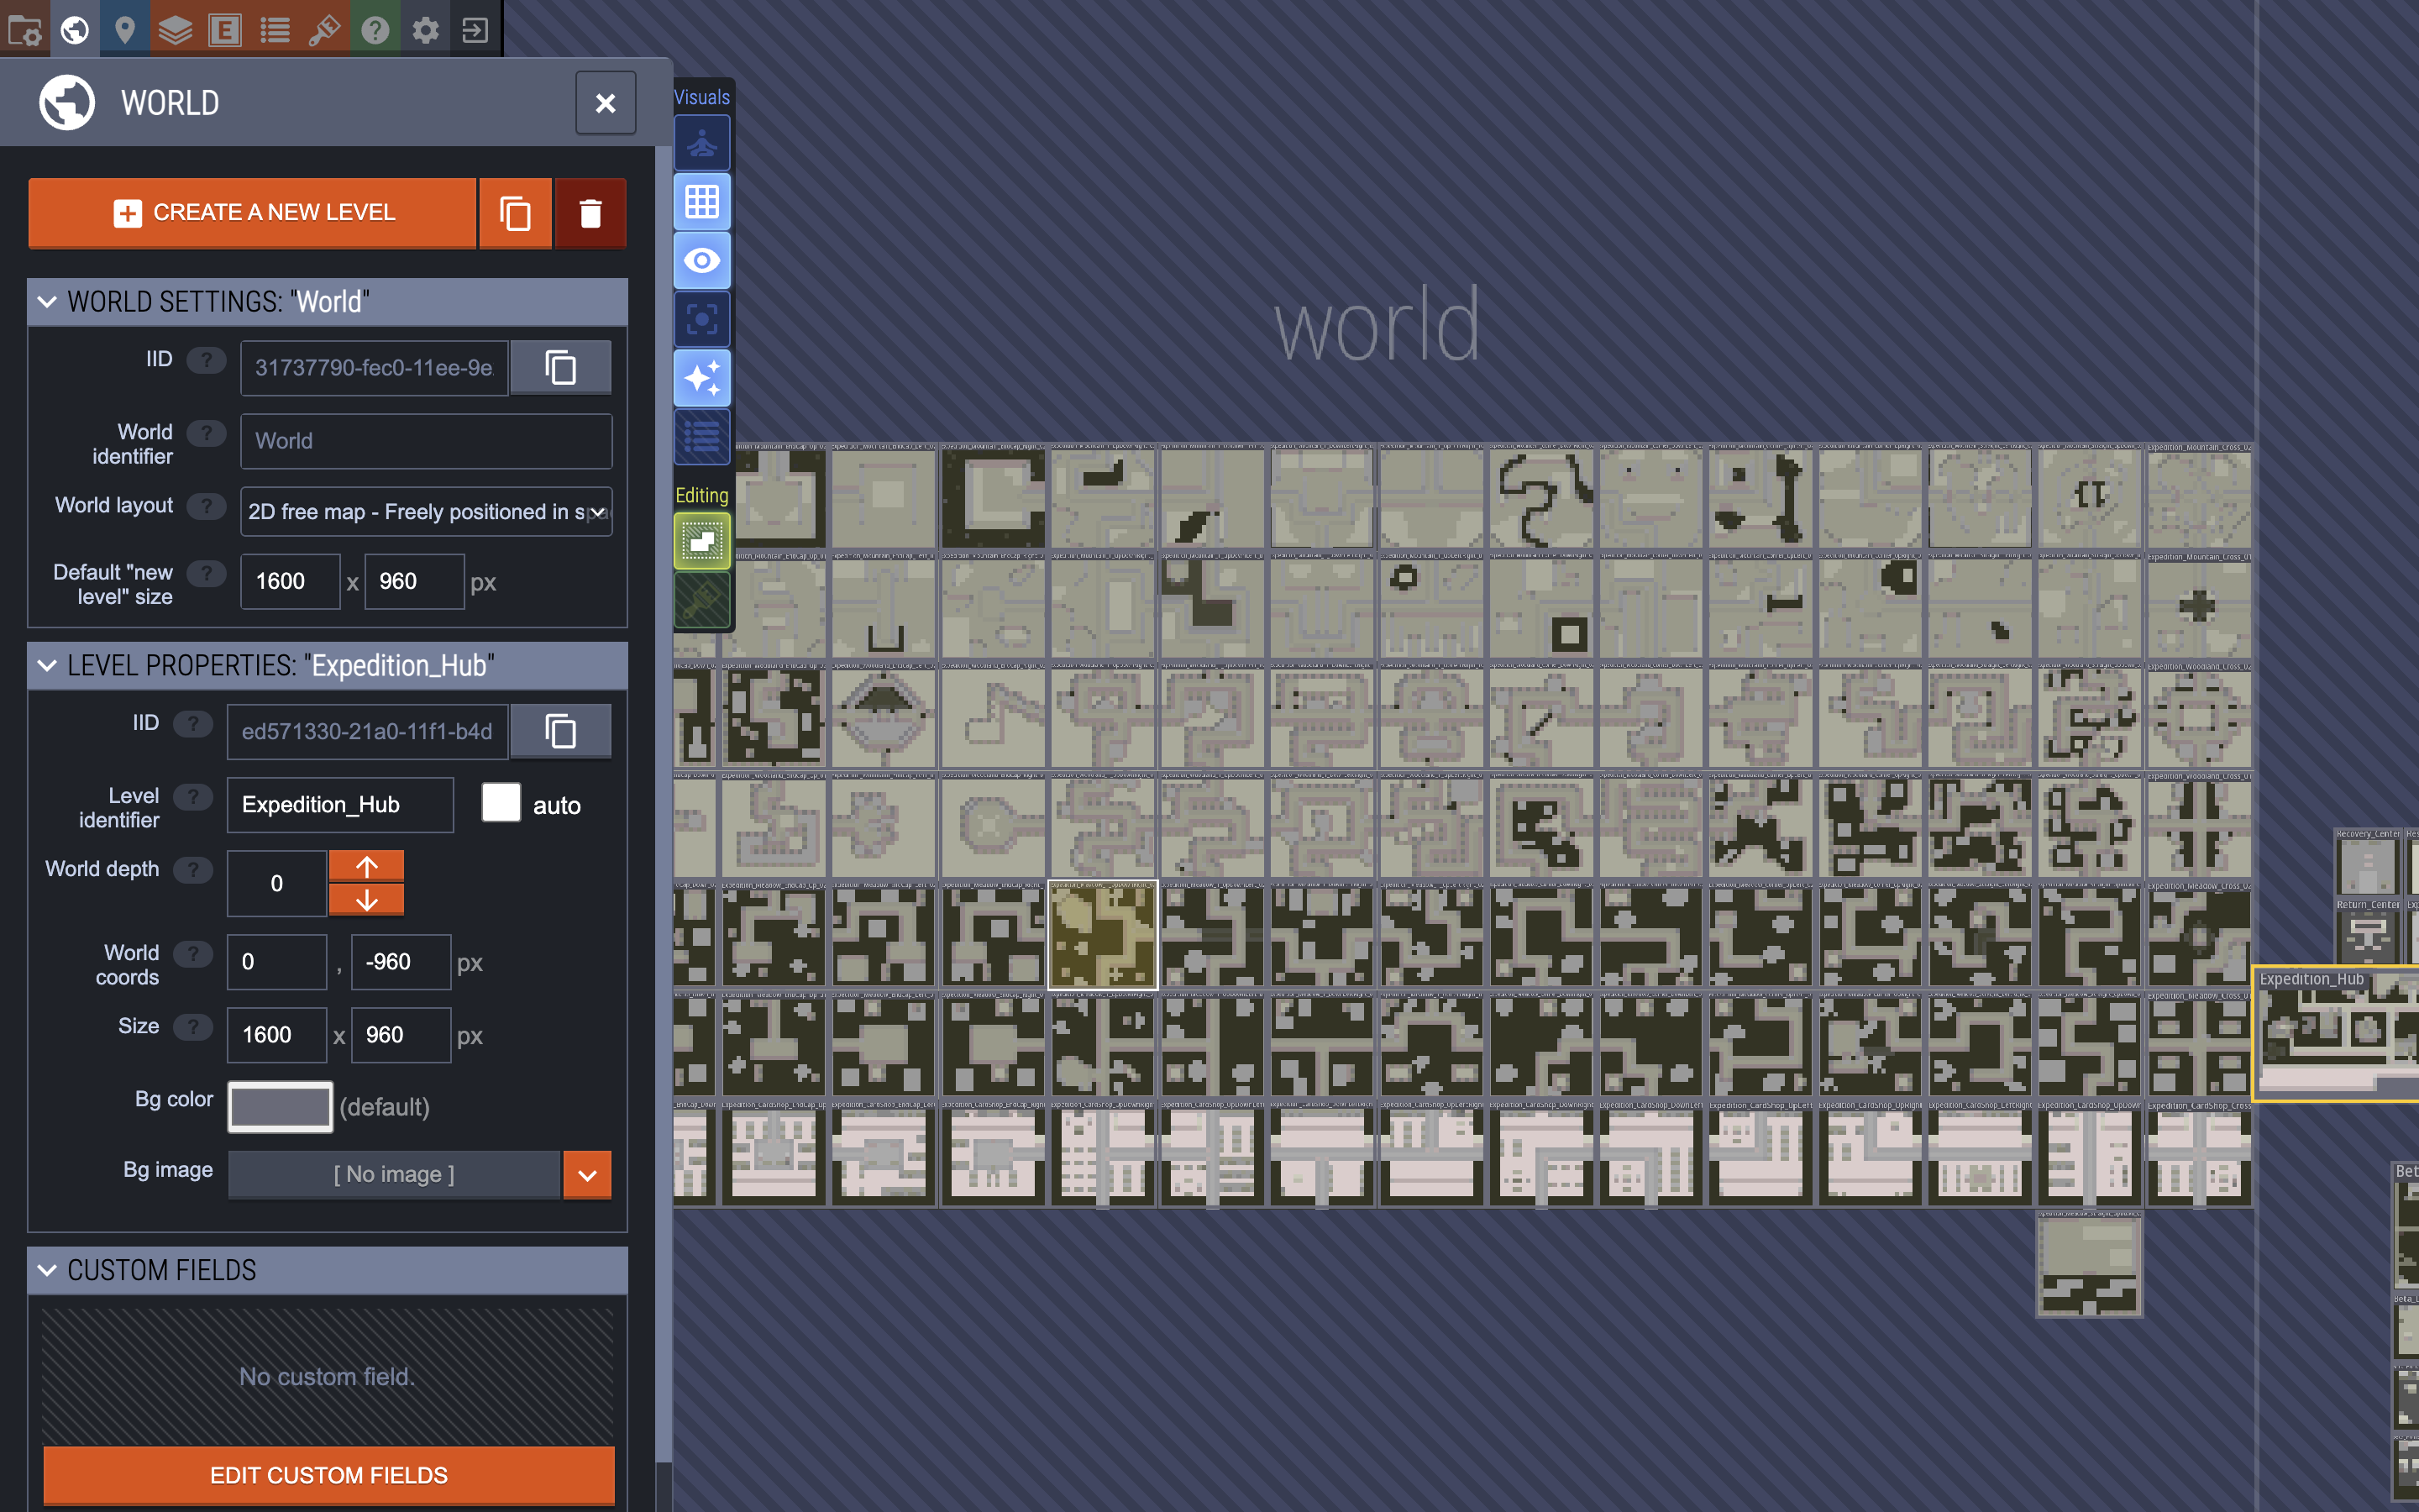The height and width of the screenshot is (1512, 2419).
Task: Toggle the selection mode under Editing
Action: pyautogui.click(x=701, y=541)
